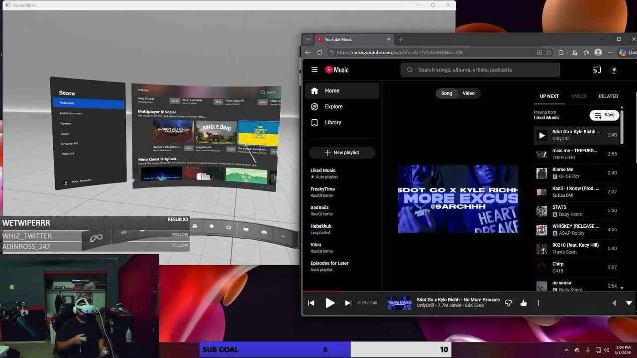Switch player to Song mode
Viewport: 637px width, 358px height.
[x=446, y=93]
